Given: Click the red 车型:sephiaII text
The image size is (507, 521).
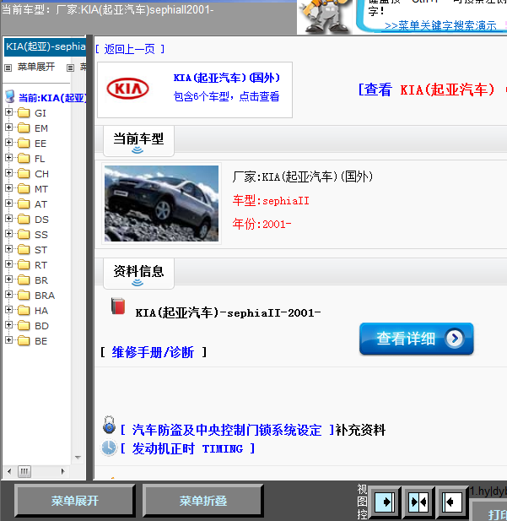Looking at the screenshot, I should (271, 201).
